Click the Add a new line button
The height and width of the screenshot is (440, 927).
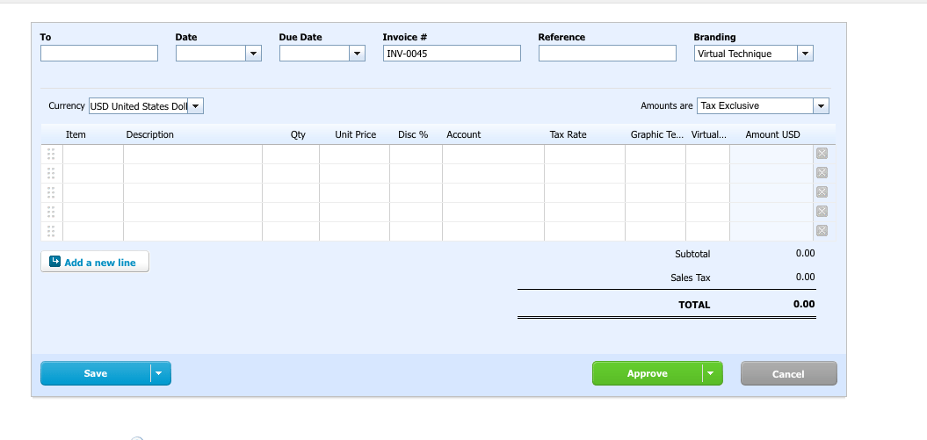click(95, 263)
